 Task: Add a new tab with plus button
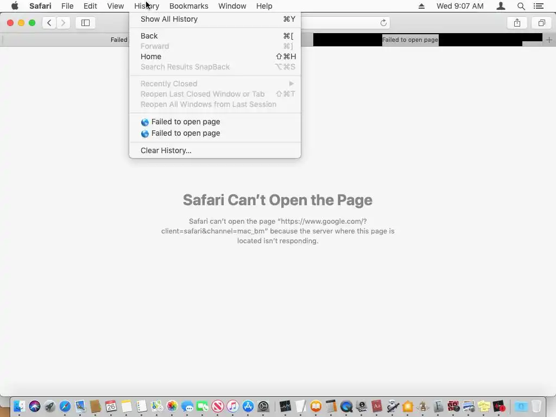coord(549,40)
